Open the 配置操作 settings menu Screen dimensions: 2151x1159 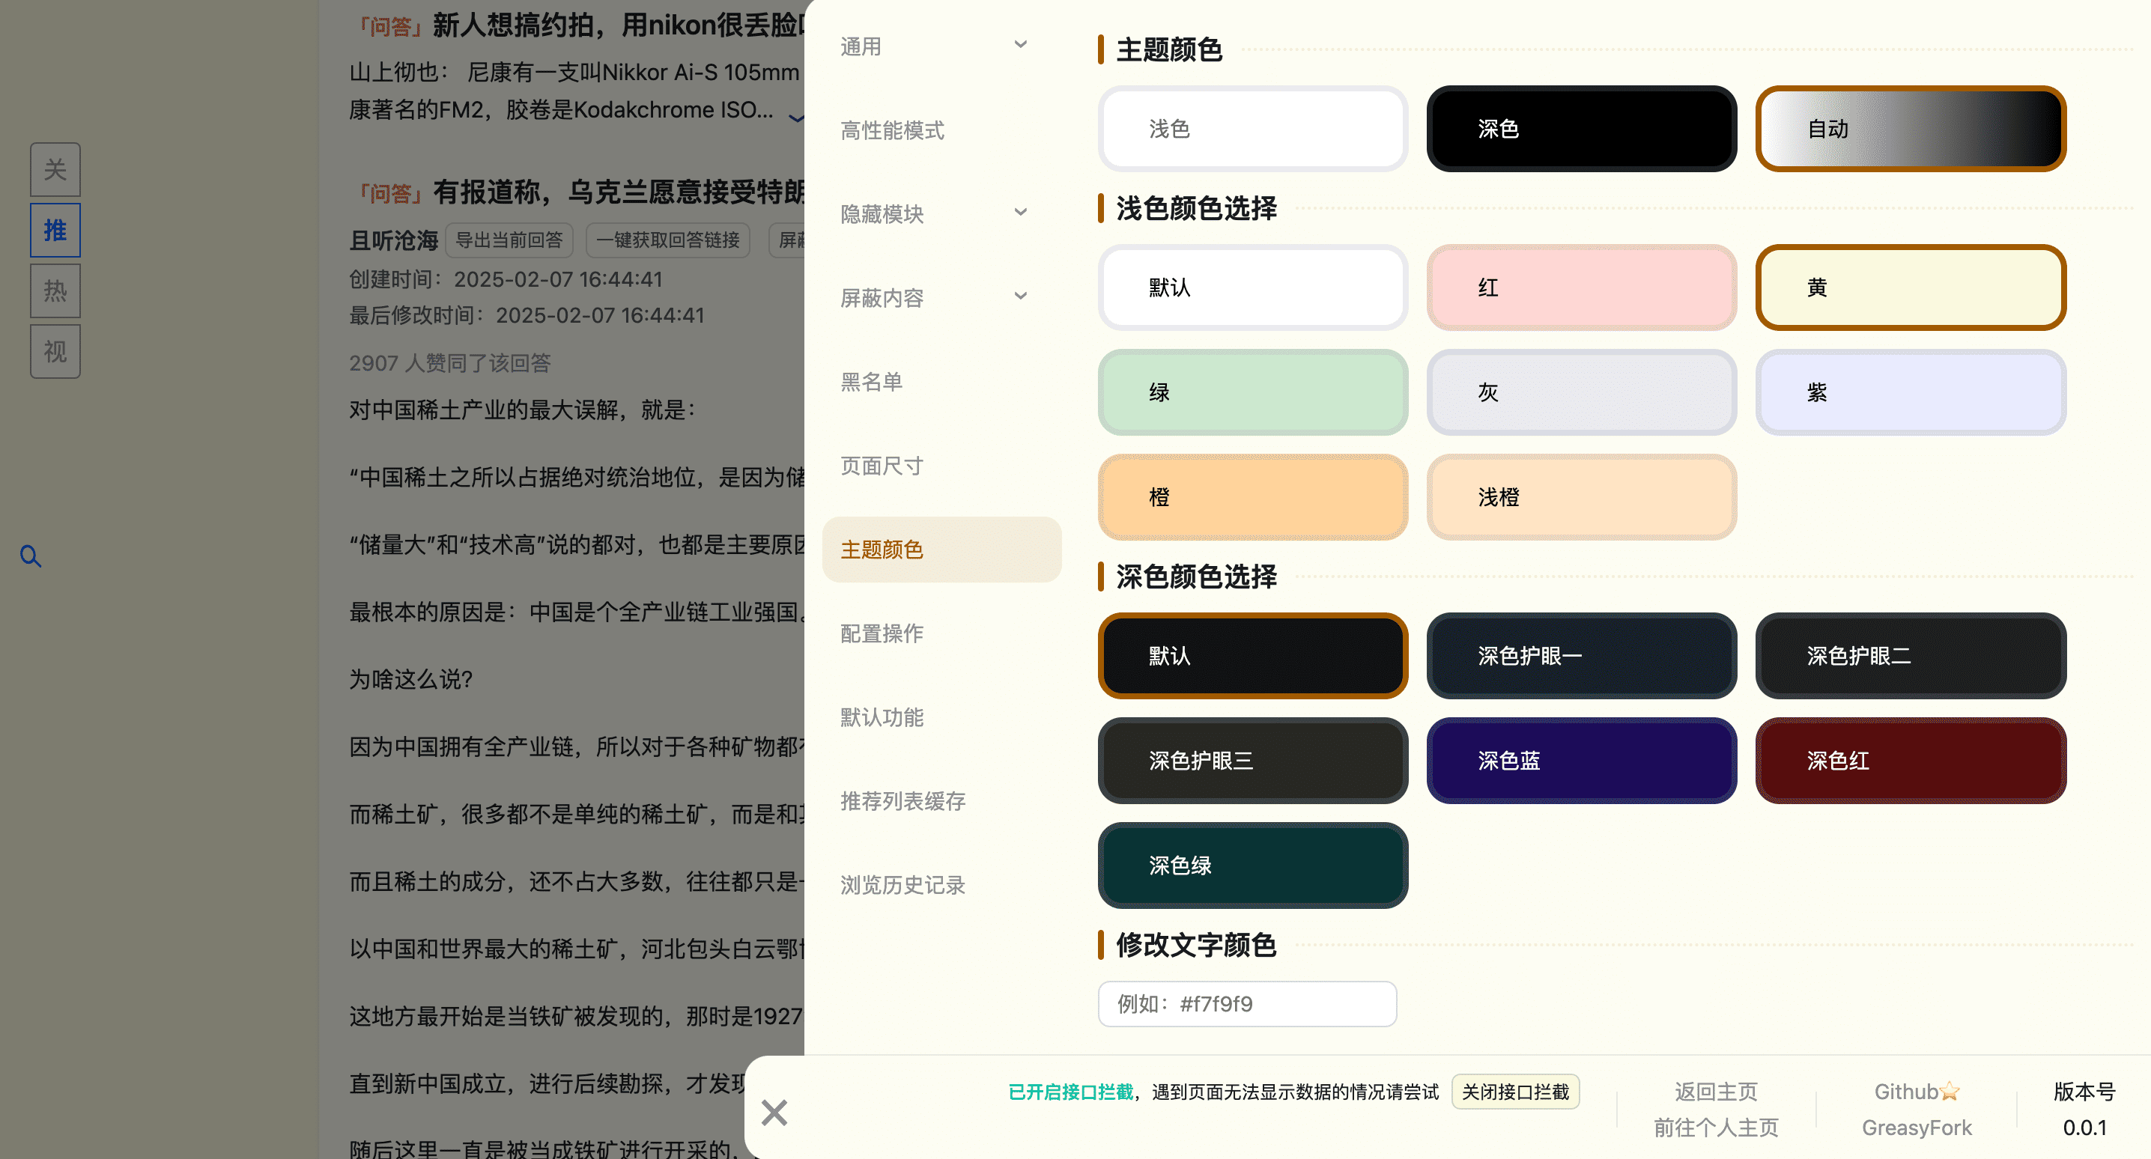pyautogui.click(x=882, y=633)
